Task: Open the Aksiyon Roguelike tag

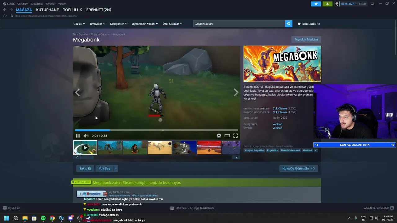Action: 254,151
